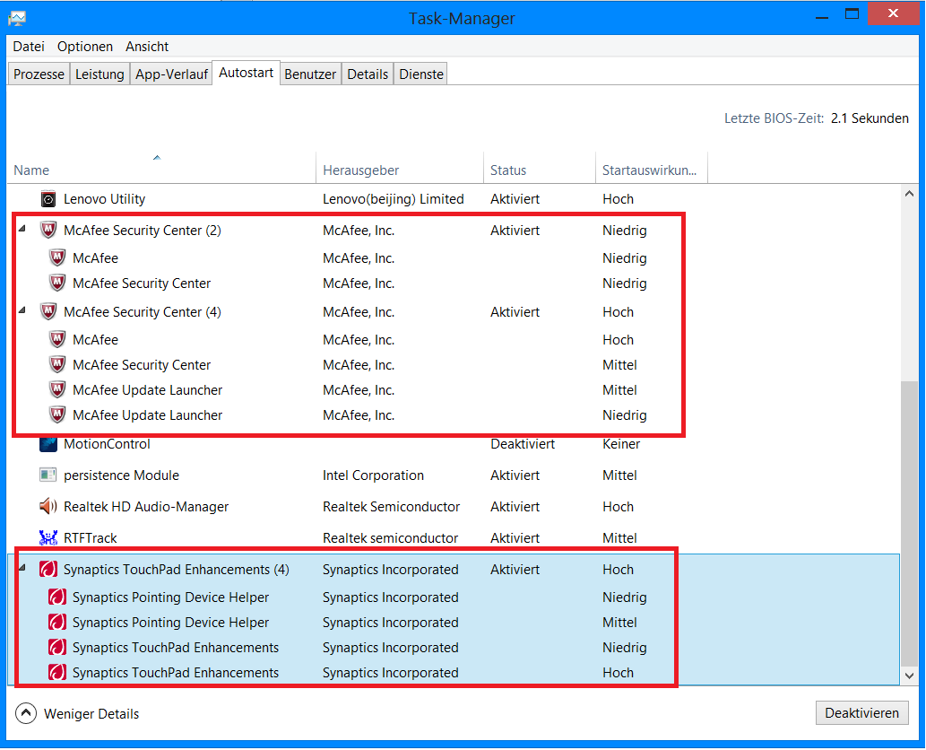Image resolution: width=926 pixels, height=750 pixels.
Task: Click Synaptics TouchPad Enhancements (4) label
Action: 177,569
